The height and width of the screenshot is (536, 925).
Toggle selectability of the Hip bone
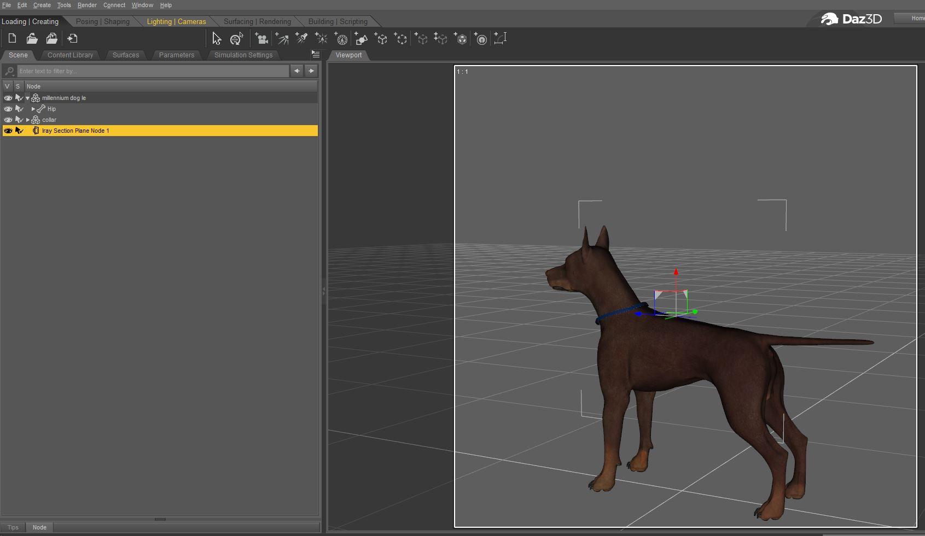tap(19, 109)
